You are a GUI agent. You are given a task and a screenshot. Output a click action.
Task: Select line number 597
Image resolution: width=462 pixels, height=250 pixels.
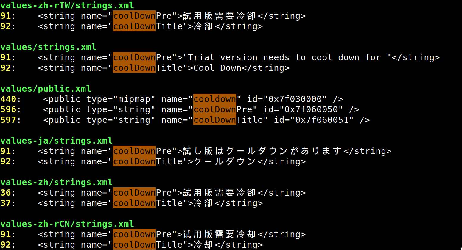(8, 120)
